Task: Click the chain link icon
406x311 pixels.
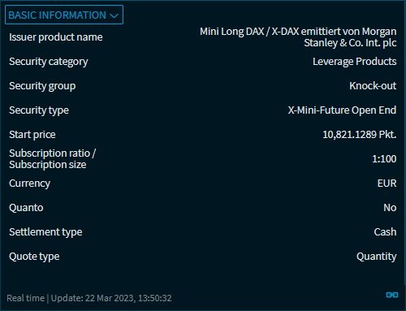Action: [x=392, y=295]
